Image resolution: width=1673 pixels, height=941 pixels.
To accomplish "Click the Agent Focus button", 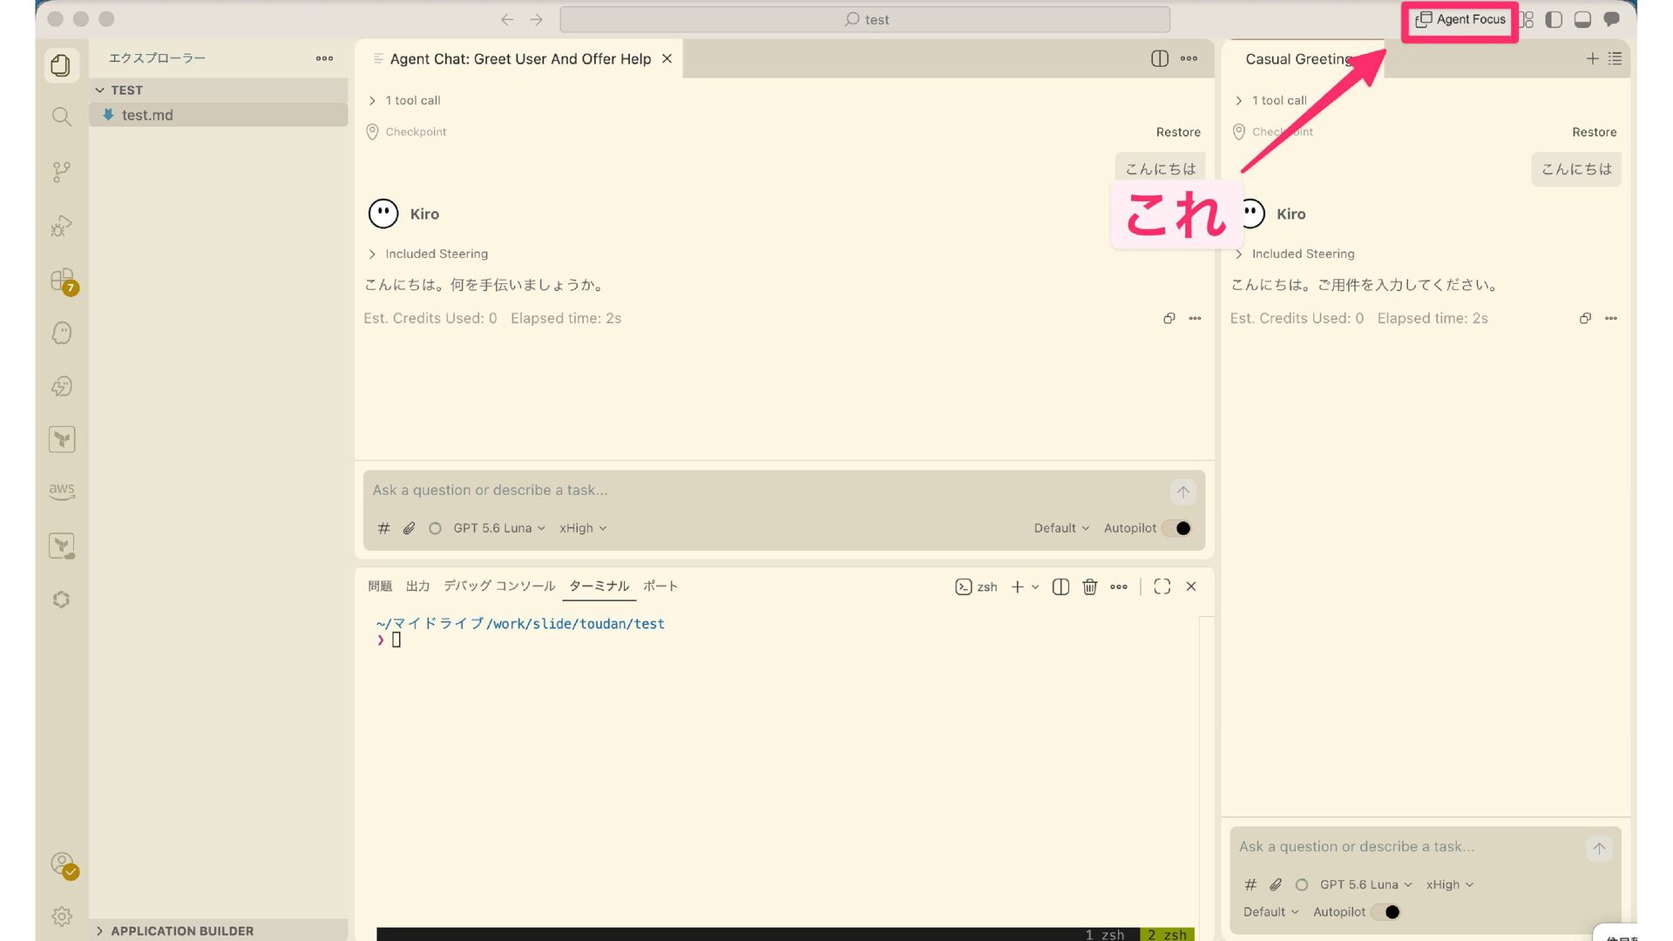I will (x=1460, y=19).
